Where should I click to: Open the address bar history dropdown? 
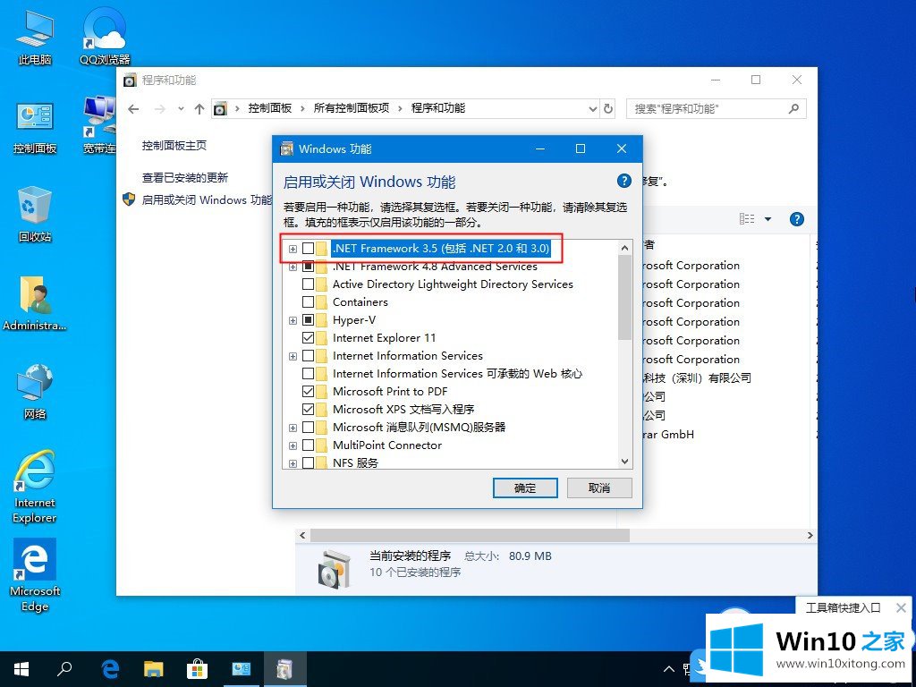pyautogui.click(x=592, y=108)
